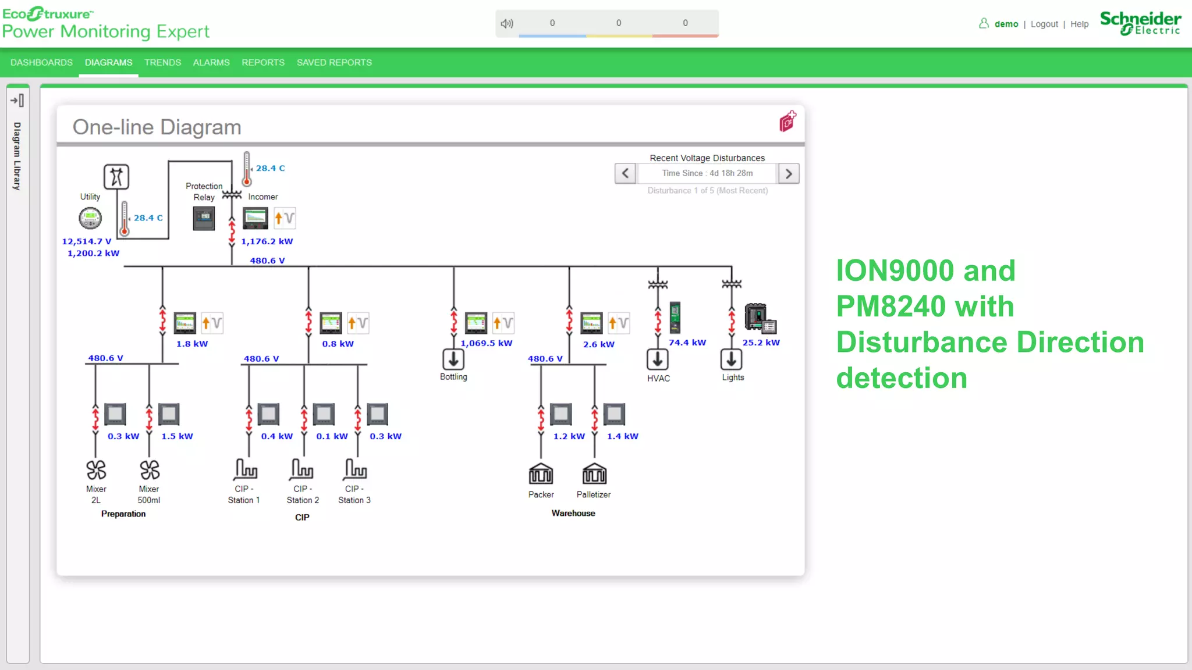Expand the Diagram Library side panel
1192x670 pixels.
[x=17, y=101]
